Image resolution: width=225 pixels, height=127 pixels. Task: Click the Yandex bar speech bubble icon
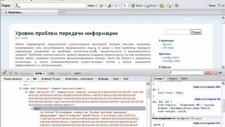(x=116, y=6)
